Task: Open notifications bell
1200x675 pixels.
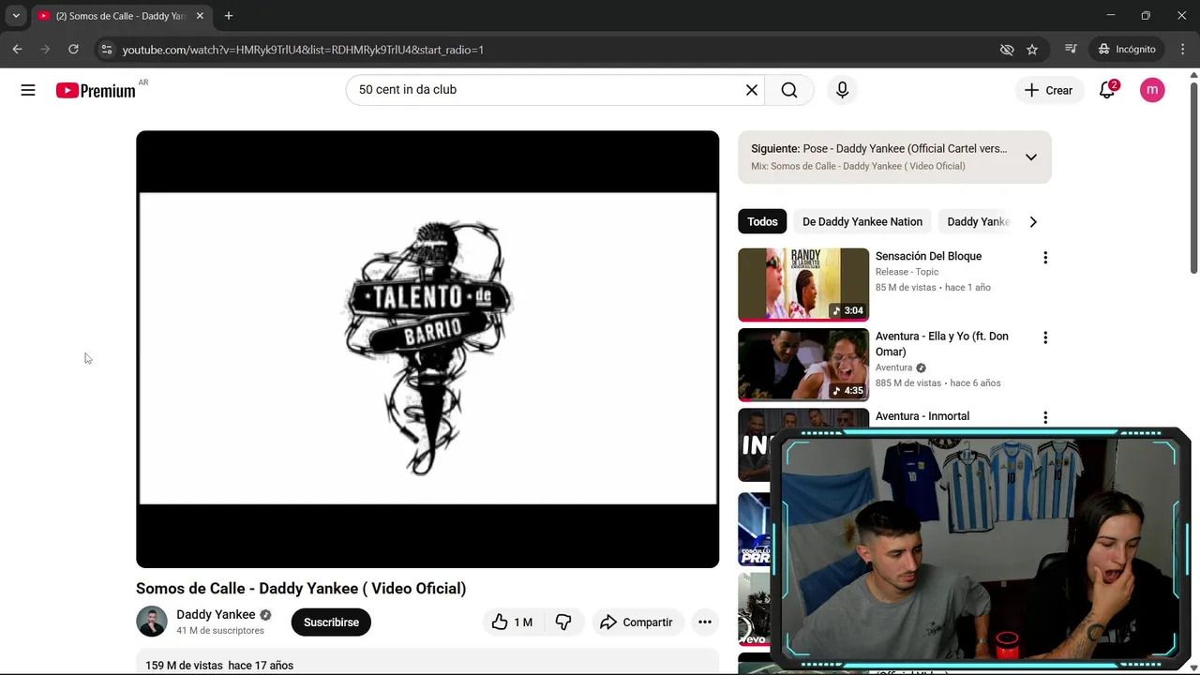Action: pos(1107,90)
